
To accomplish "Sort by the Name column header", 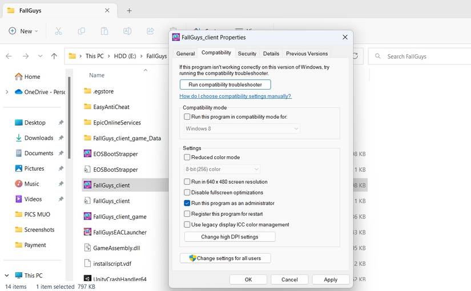I will (96, 75).
